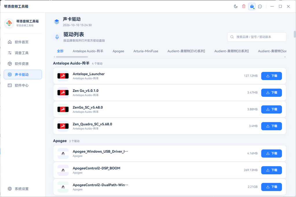Click the ZenGo_SC_v5.48.0 driver name
The height and width of the screenshot is (197, 296).
pyautogui.click(x=88, y=108)
